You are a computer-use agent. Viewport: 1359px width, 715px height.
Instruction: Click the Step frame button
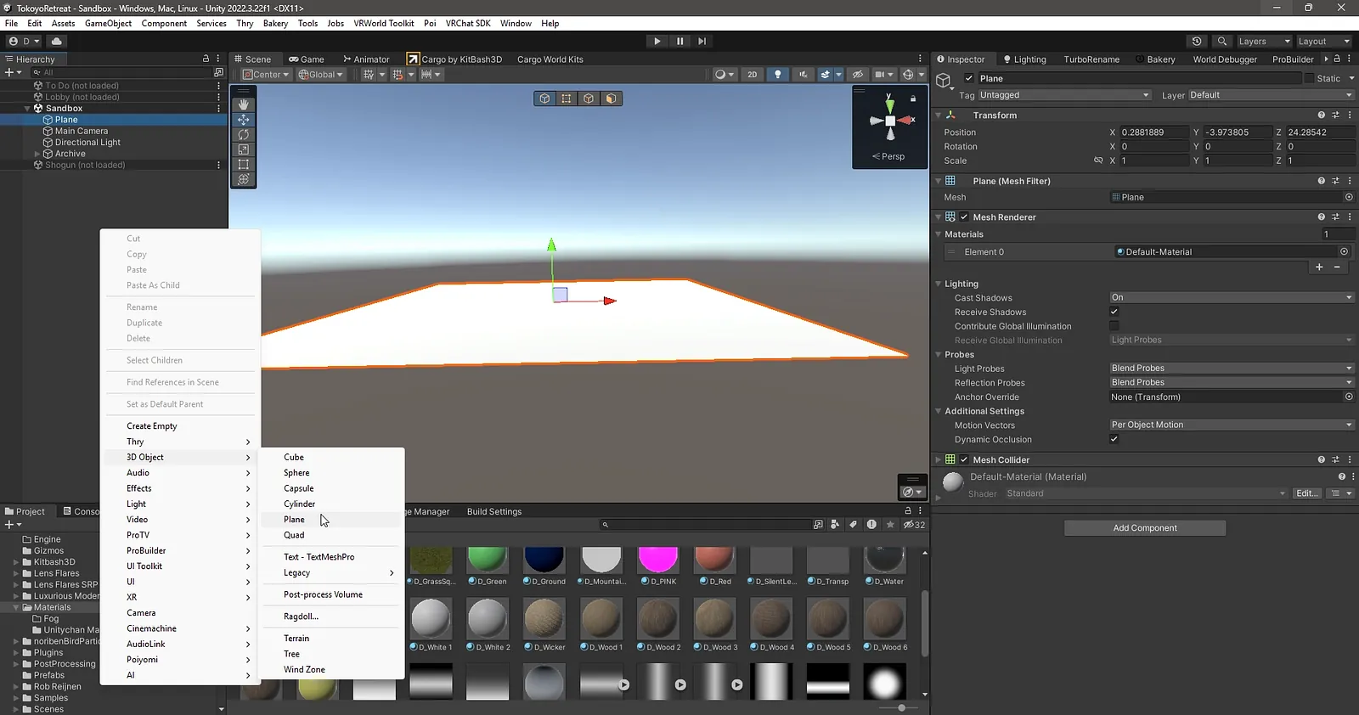(702, 41)
